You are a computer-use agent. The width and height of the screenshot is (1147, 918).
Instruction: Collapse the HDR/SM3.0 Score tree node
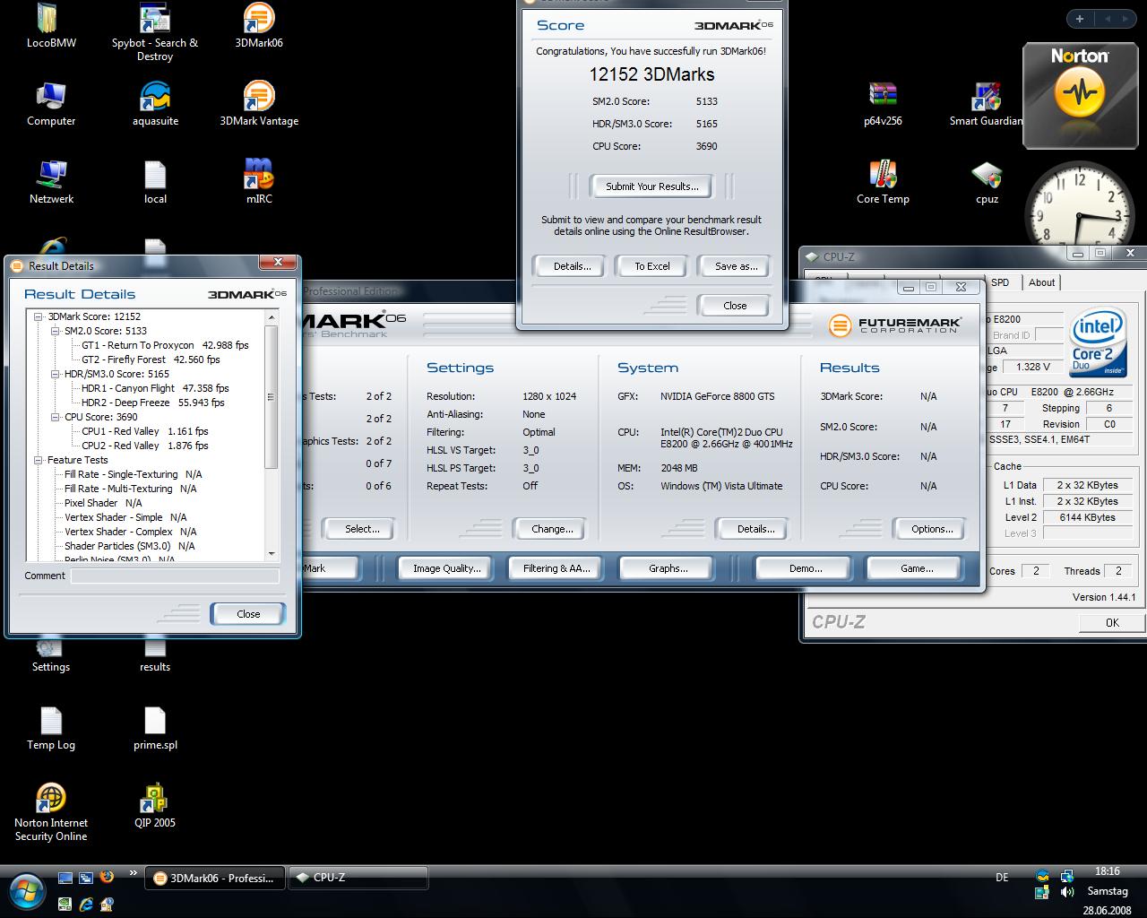tap(56, 374)
